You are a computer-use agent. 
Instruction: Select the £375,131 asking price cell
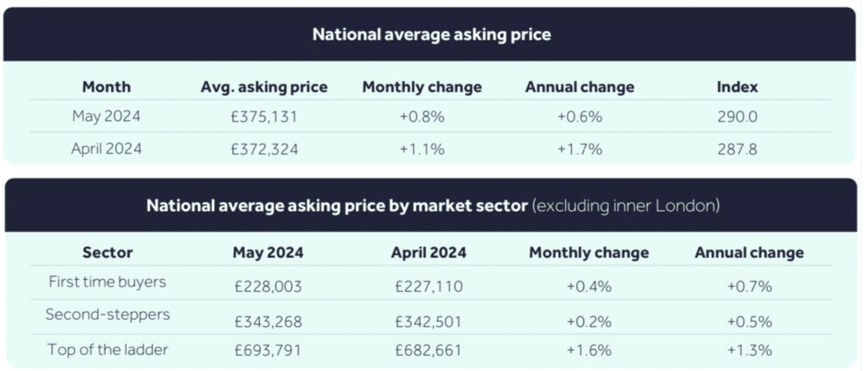click(x=264, y=117)
